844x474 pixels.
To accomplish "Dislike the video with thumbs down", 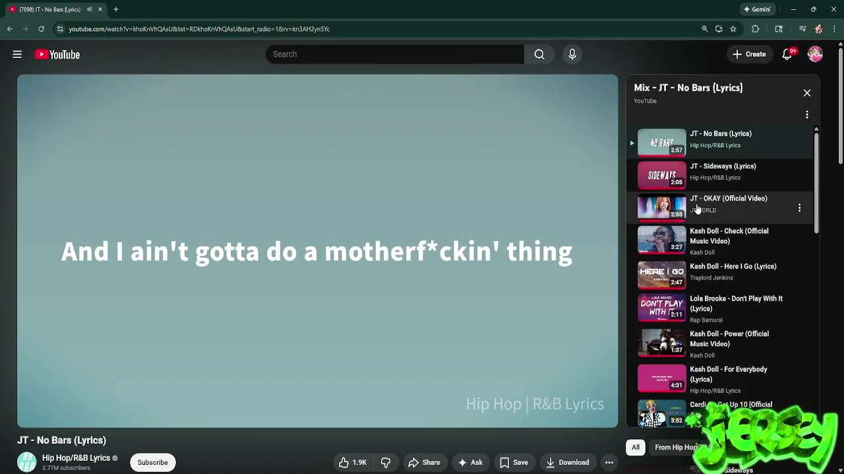I will click(x=386, y=462).
